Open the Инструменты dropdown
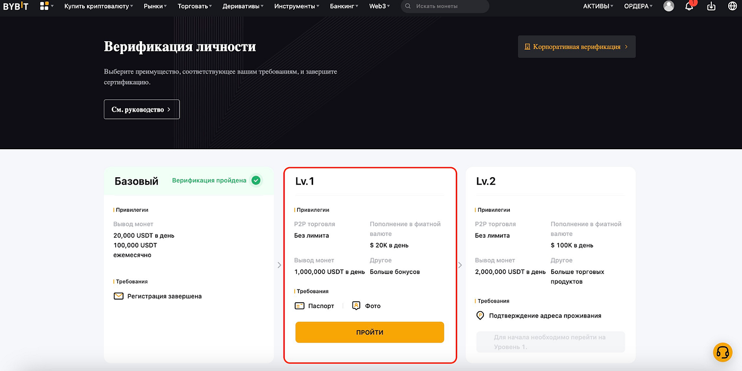 click(297, 6)
